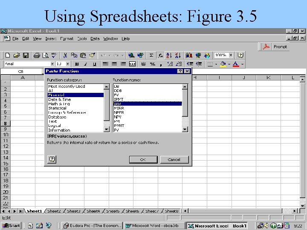Open the Data menu

click(95, 39)
